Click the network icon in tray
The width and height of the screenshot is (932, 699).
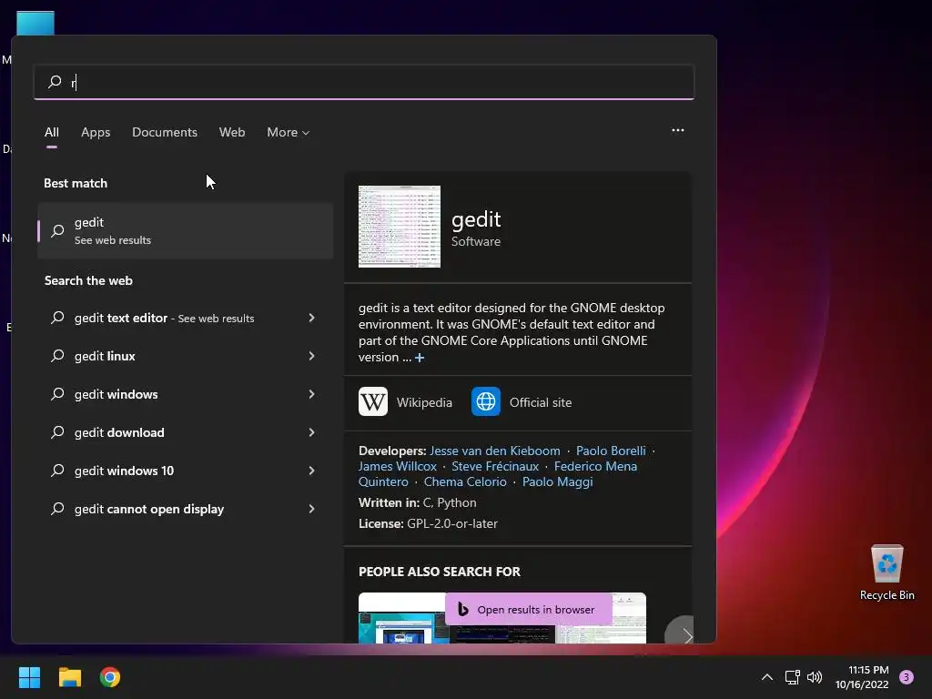792,677
